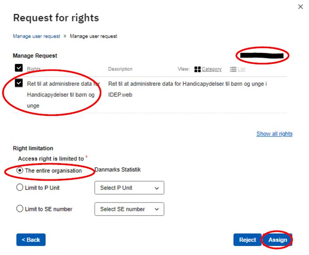Select The entire organisation radio button
Viewport: 309px width, 255px height.
[20, 171]
